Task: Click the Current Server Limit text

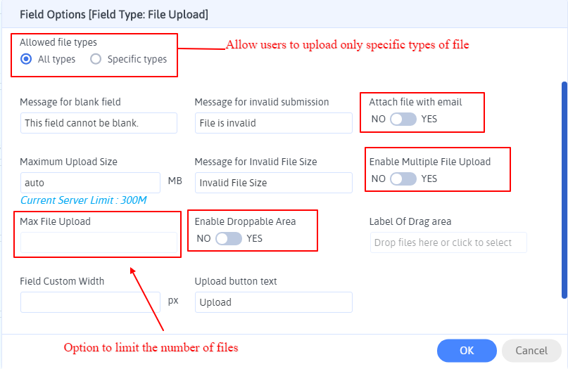Action: (83, 200)
